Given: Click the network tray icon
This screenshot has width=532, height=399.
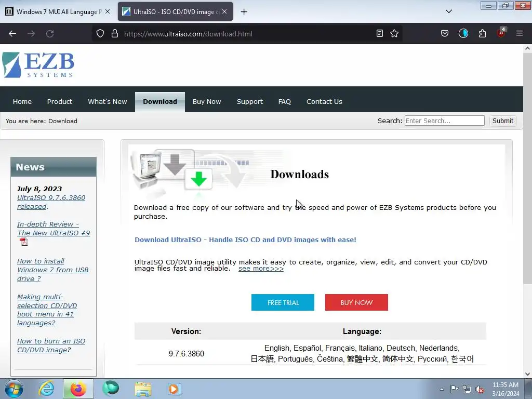Looking at the screenshot, I should (467, 389).
